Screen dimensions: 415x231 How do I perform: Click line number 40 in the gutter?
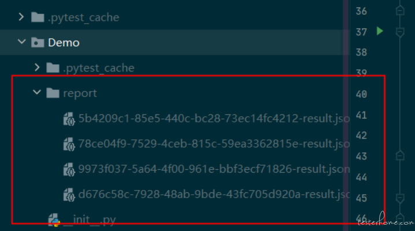(x=361, y=94)
